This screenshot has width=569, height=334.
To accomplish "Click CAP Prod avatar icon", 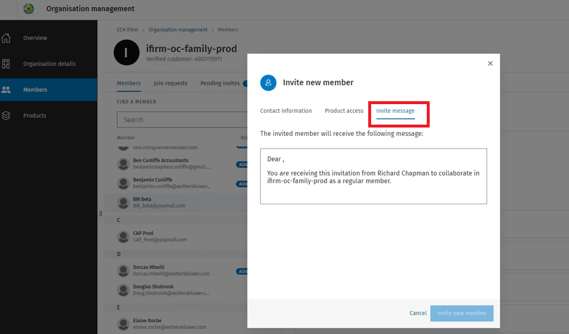I will coord(124,236).
